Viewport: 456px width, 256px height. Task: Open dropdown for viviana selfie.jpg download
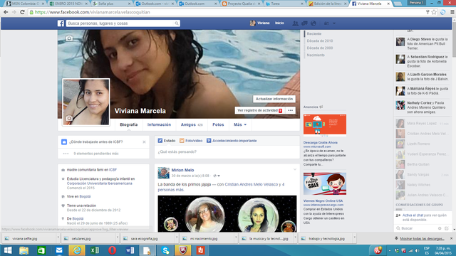(58, 238)
